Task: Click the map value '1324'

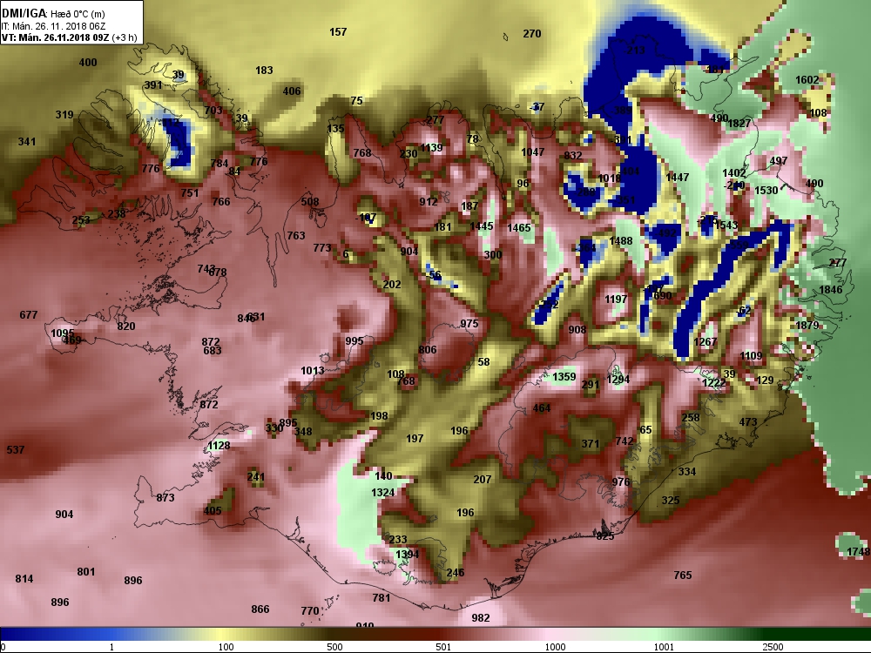Action: (382, 493)
